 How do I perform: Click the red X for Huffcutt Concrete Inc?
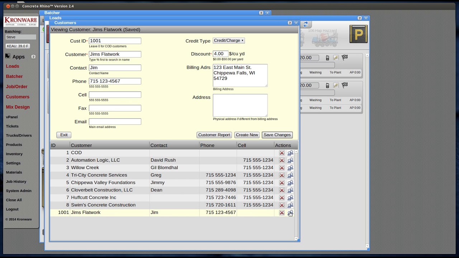[282, 198]
